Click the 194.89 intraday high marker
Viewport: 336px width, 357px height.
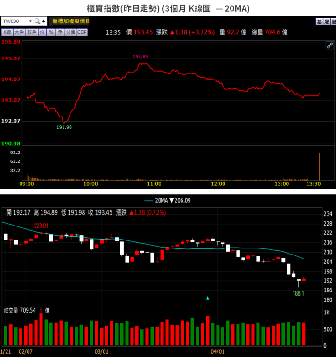pos(140,57)
